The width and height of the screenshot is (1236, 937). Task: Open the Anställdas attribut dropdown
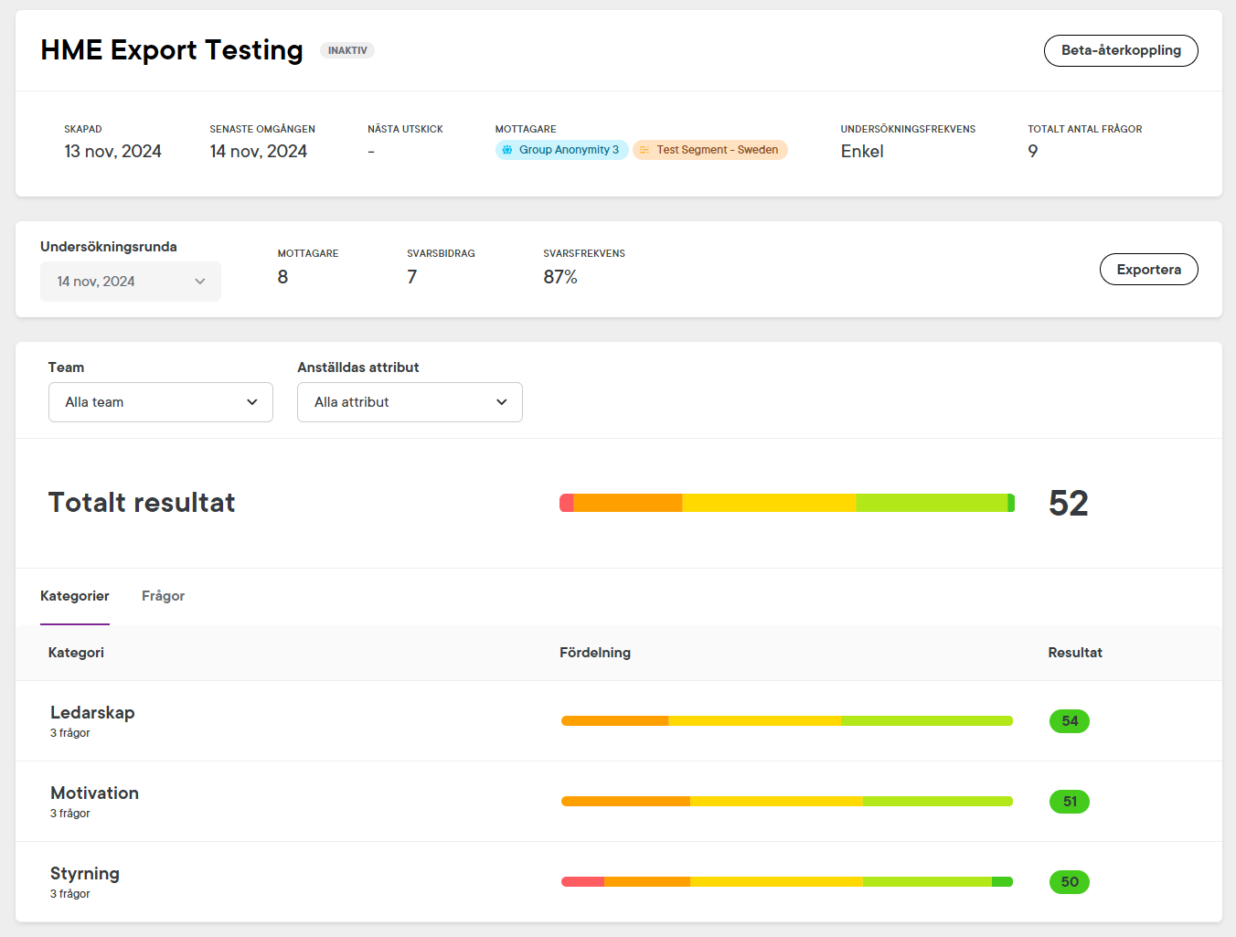(409, 402)
